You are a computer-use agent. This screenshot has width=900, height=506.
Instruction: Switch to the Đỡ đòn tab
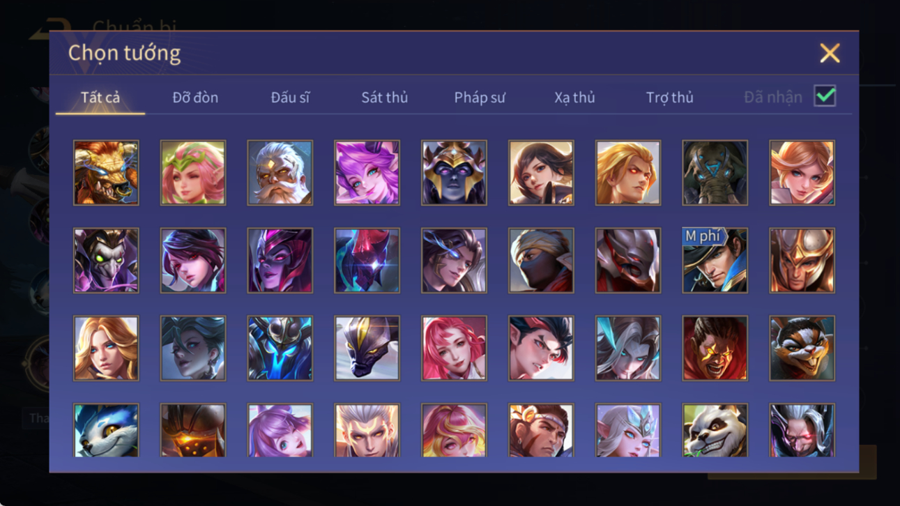pyautogui.click(x=195, y=98)
